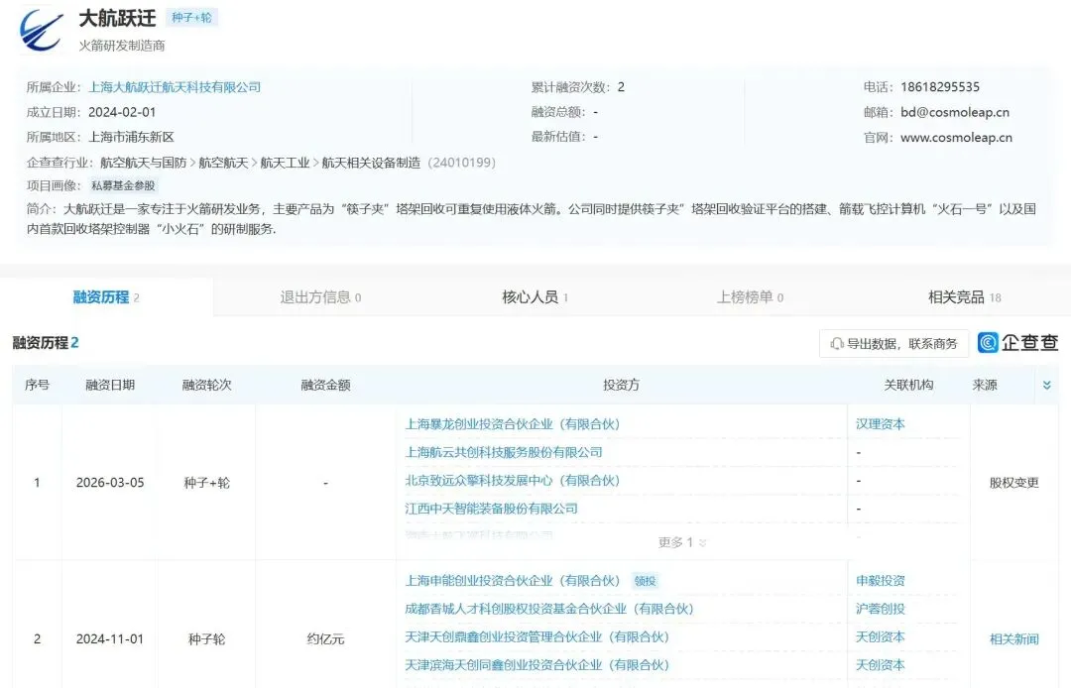Click the 大航跃迁 company logo
Image resolution: width=1071 pixels, height=688 pixels.
(43, 30)
